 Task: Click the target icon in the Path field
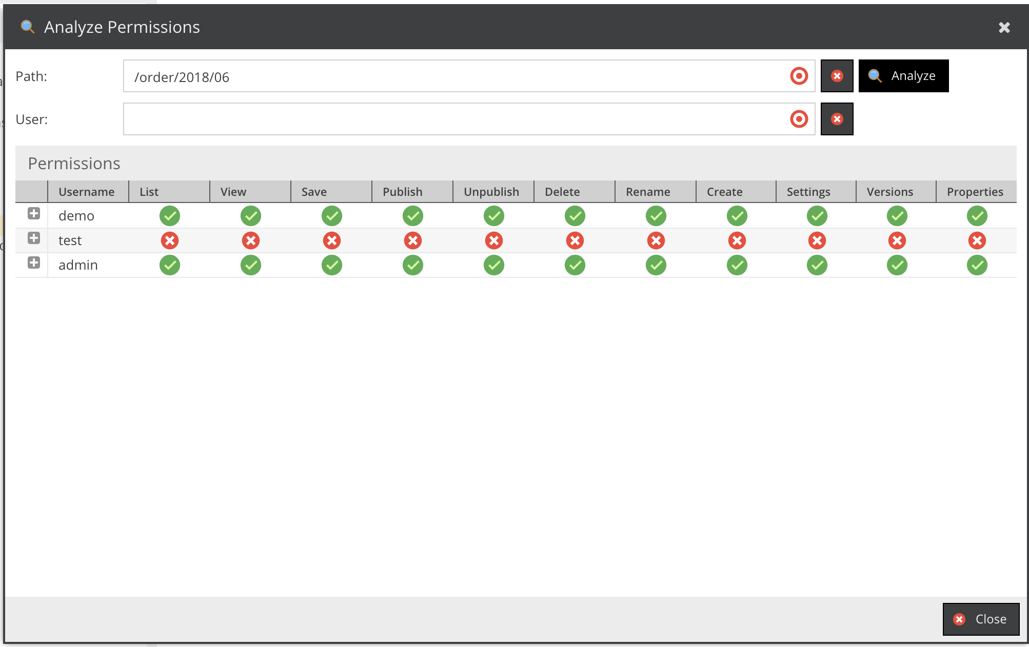[799, 76]
